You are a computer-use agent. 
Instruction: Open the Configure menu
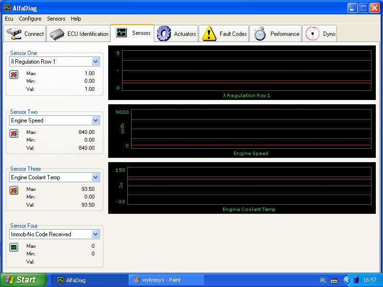click(30, 19)
